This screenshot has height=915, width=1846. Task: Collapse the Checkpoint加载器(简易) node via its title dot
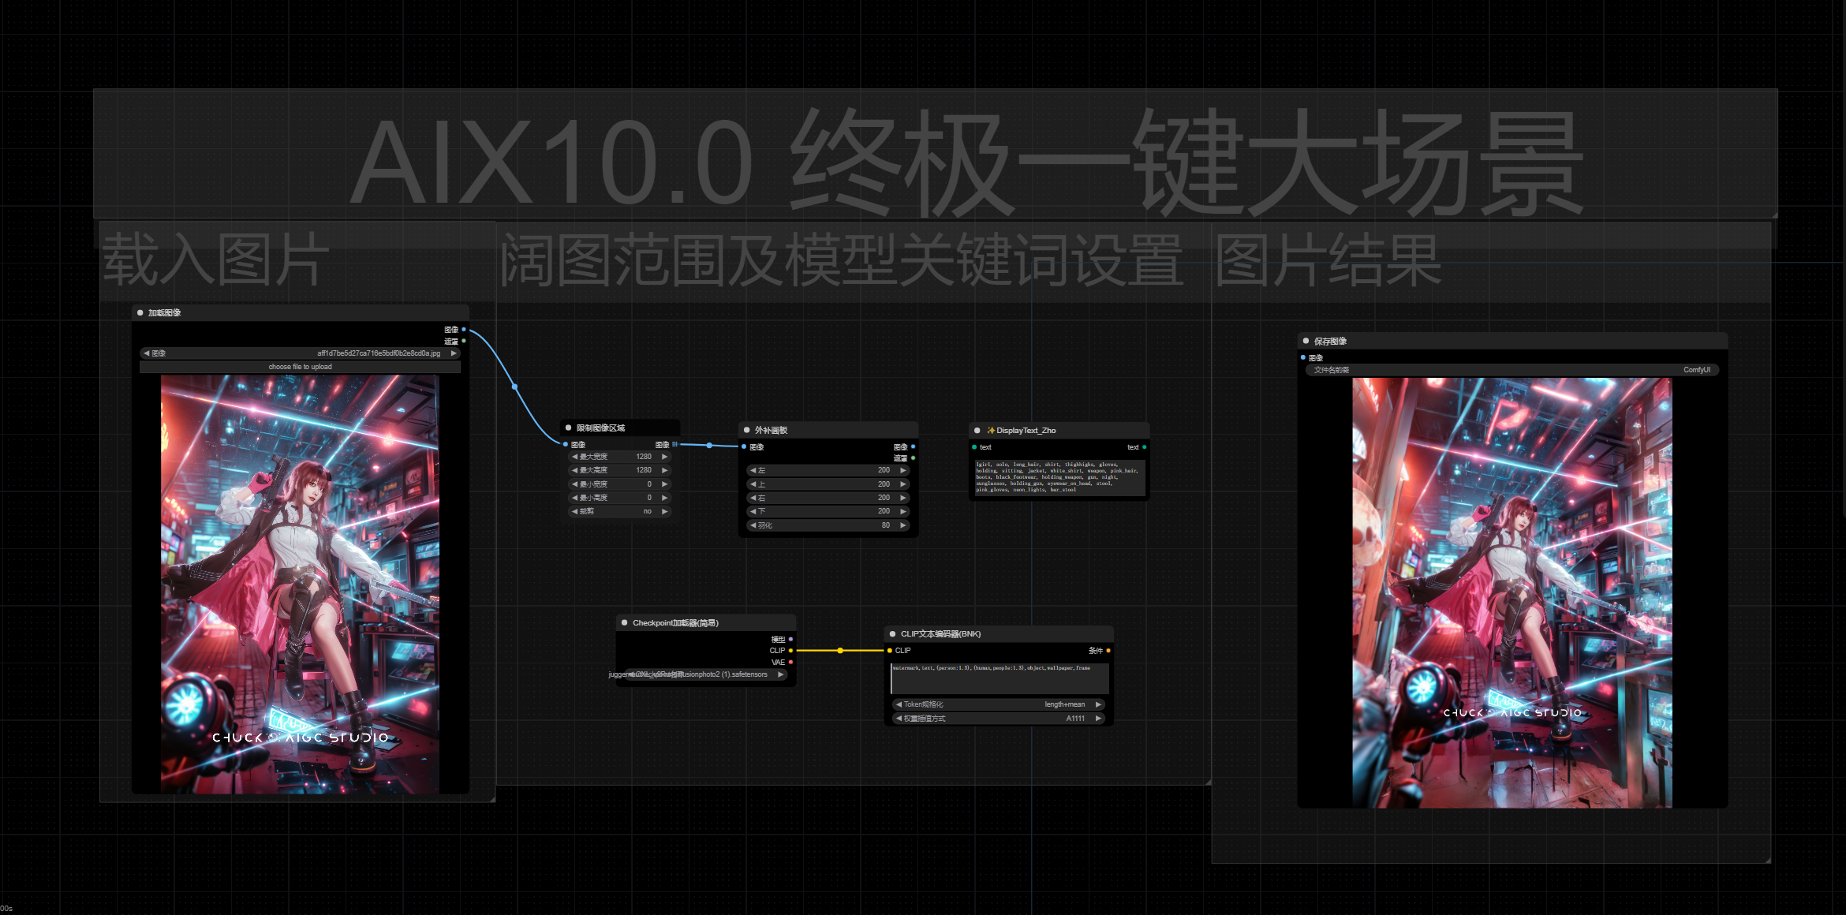(x=624, y=623)
